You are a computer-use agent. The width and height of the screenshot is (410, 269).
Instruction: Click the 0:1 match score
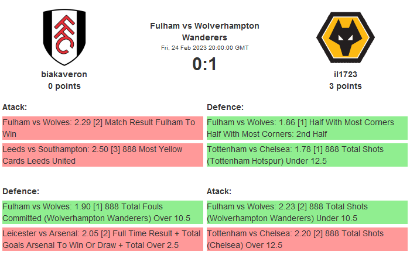coord(204,64)
